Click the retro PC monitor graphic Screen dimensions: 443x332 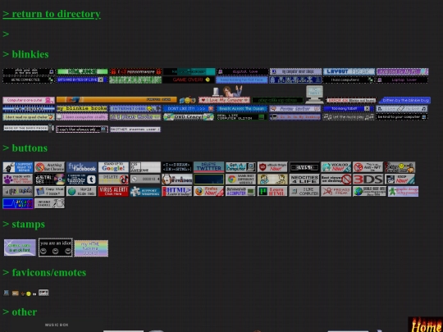tap(314, 94)
